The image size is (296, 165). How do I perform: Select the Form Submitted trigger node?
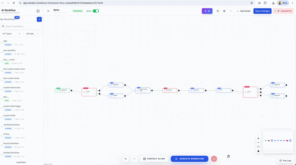tap(62, 90)
